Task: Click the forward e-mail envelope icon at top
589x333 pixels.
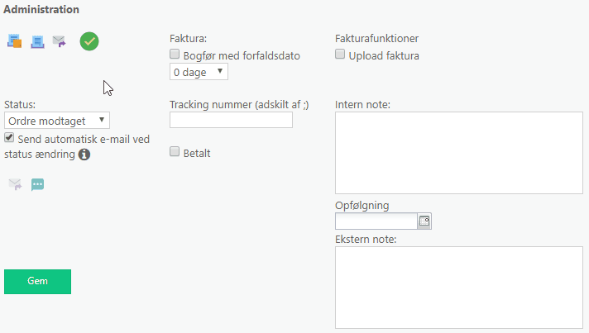Action: coord(59,40)
